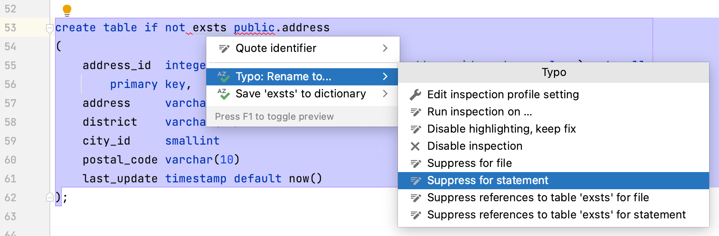The height and width of the screenshot is (236, 719).
Task: Click the wrench icon beside Edit inspection profile
Action: tap(415, 95)
